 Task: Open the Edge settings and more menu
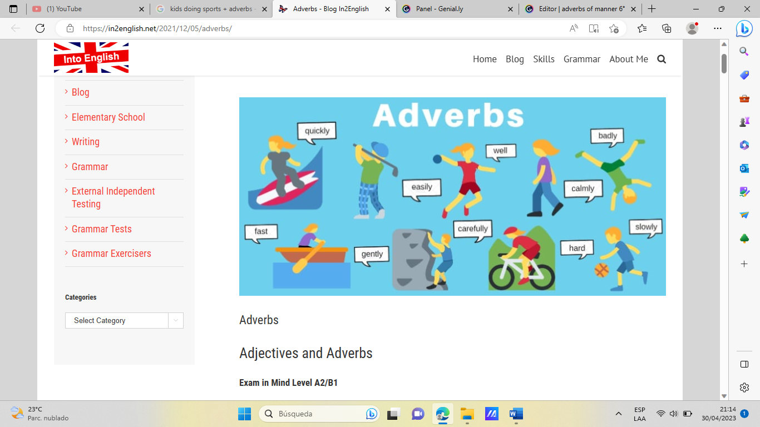718,28
